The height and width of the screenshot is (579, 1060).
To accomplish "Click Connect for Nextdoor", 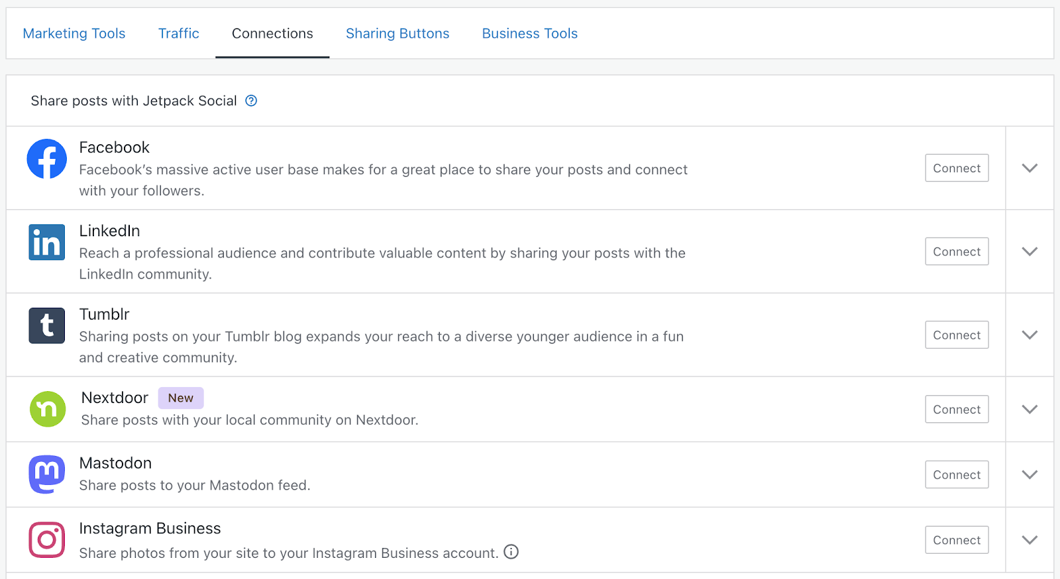I will tap(957, 409).
